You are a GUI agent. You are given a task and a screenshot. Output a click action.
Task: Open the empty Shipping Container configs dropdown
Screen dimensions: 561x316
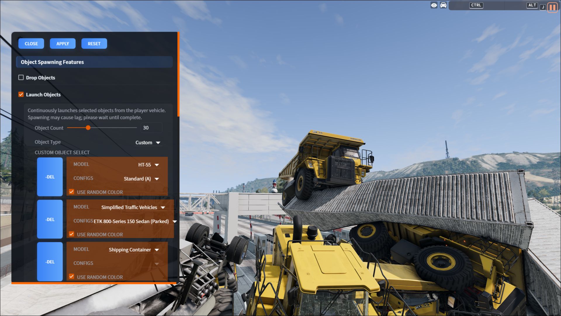150,264
